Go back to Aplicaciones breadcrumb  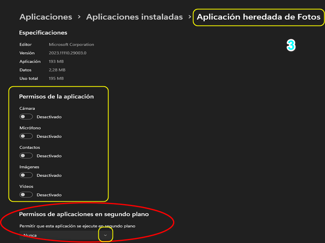(46, 17)
